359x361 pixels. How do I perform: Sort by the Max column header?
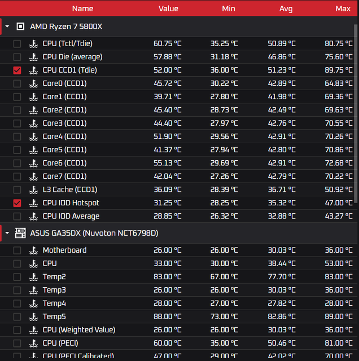pyautogui.click(x=343, y=8)
